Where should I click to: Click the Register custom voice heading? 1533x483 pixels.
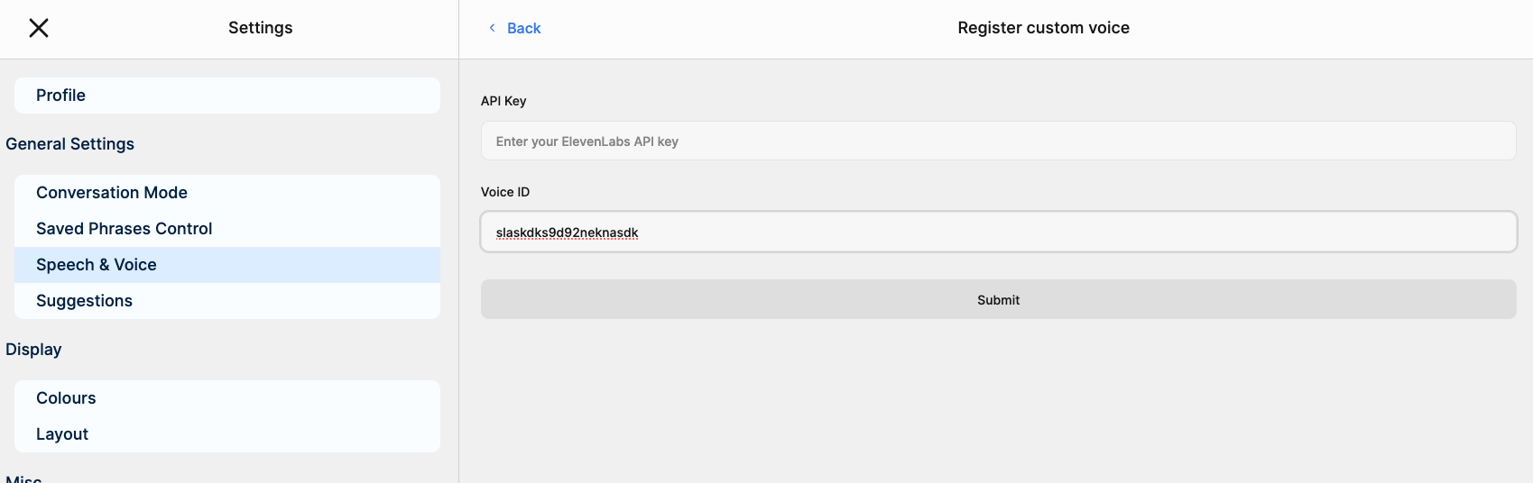coord(1043,28)
